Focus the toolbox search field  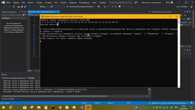(12, 15)
